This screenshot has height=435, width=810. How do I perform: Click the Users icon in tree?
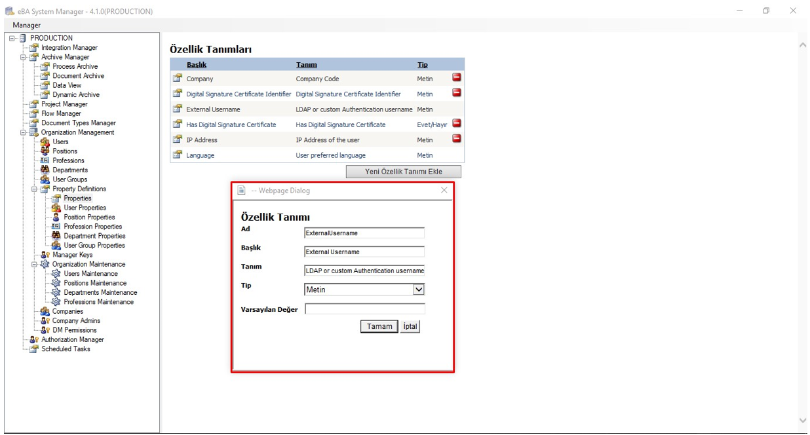(x=45, y=142)
